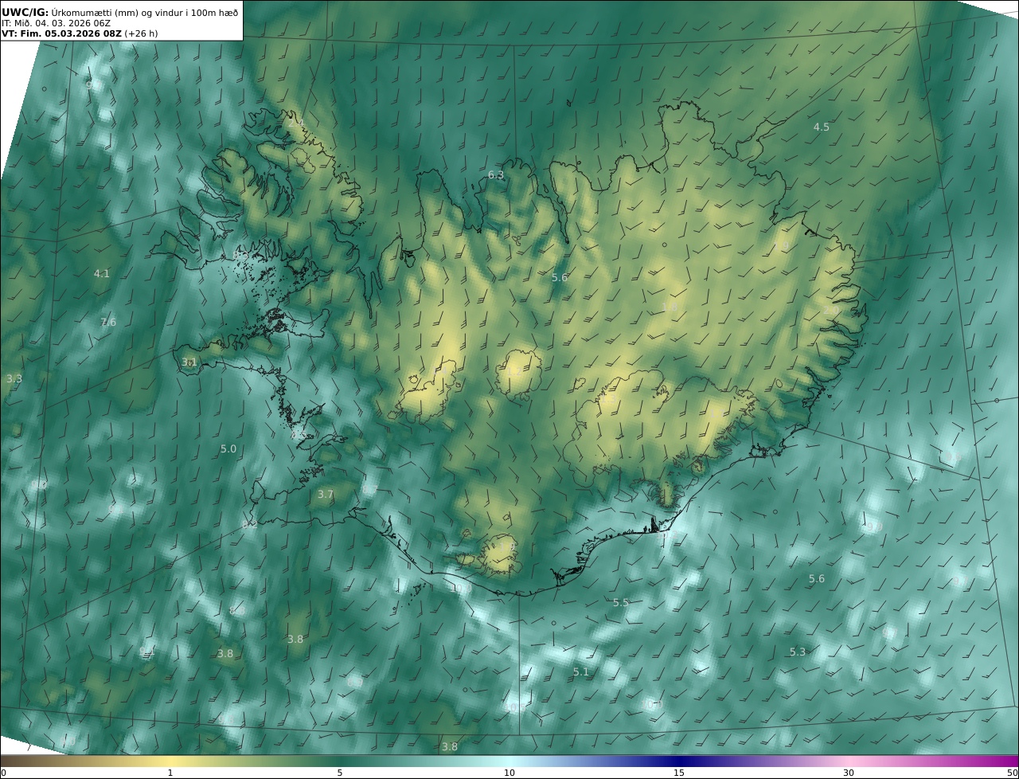1019x779 pixels.
Task: Click the color scale tick labeled 1
Action: click(170, 773)
